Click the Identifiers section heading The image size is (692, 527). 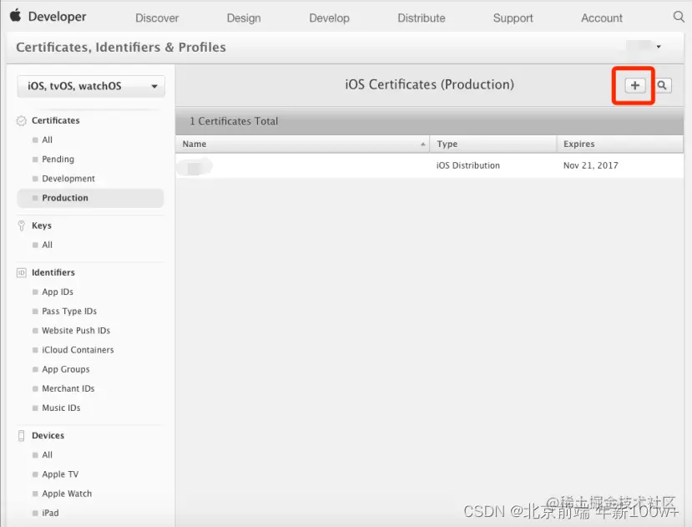tap(53, 272)
